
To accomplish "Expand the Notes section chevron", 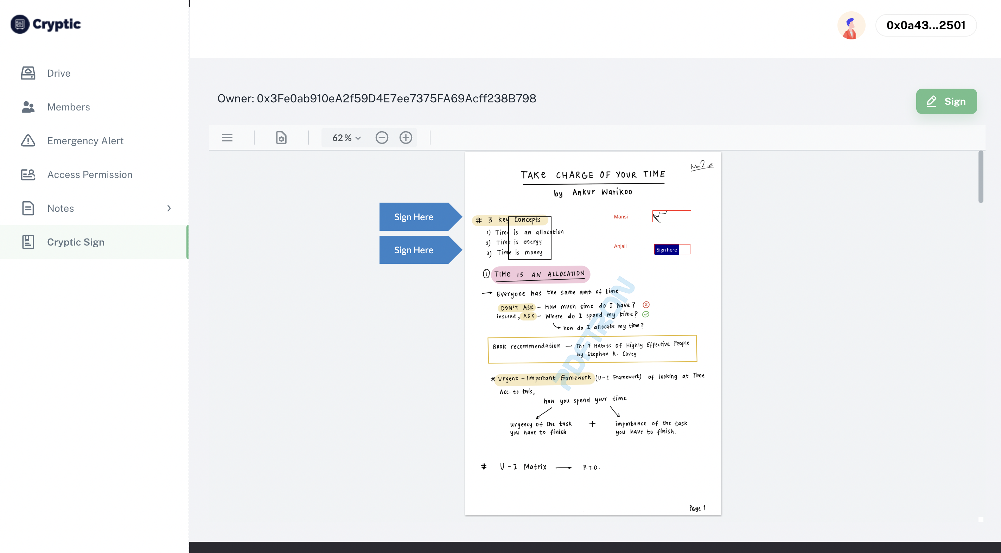I will pos(168,208).
